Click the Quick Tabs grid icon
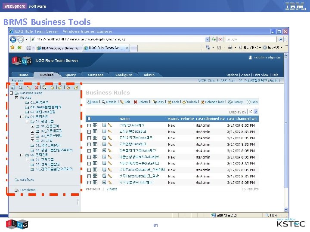The height and width of the screenshot is (232, 310). (29, 48)
